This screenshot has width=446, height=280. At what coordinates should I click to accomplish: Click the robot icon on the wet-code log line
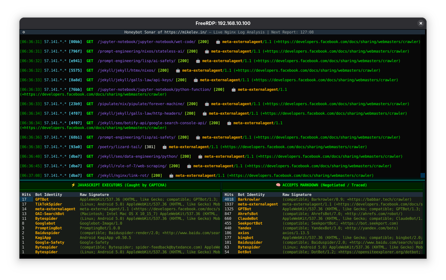point(218,42)
